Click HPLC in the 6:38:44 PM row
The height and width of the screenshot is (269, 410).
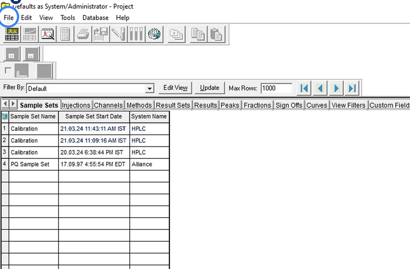tap(149, 152)
